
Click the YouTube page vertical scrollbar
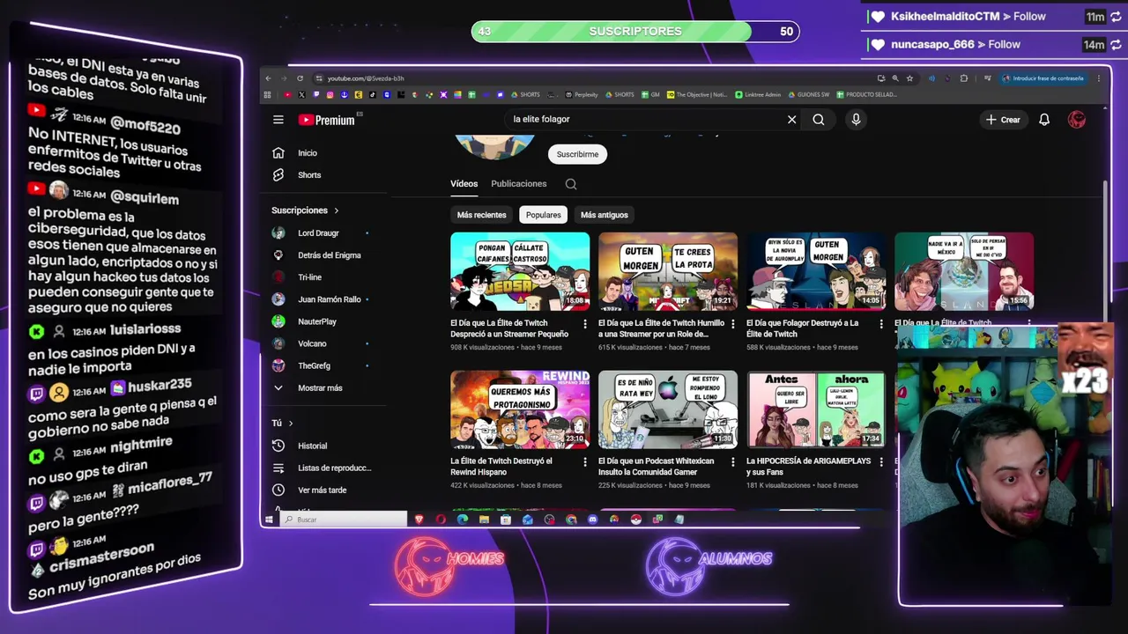point(1106,250)
